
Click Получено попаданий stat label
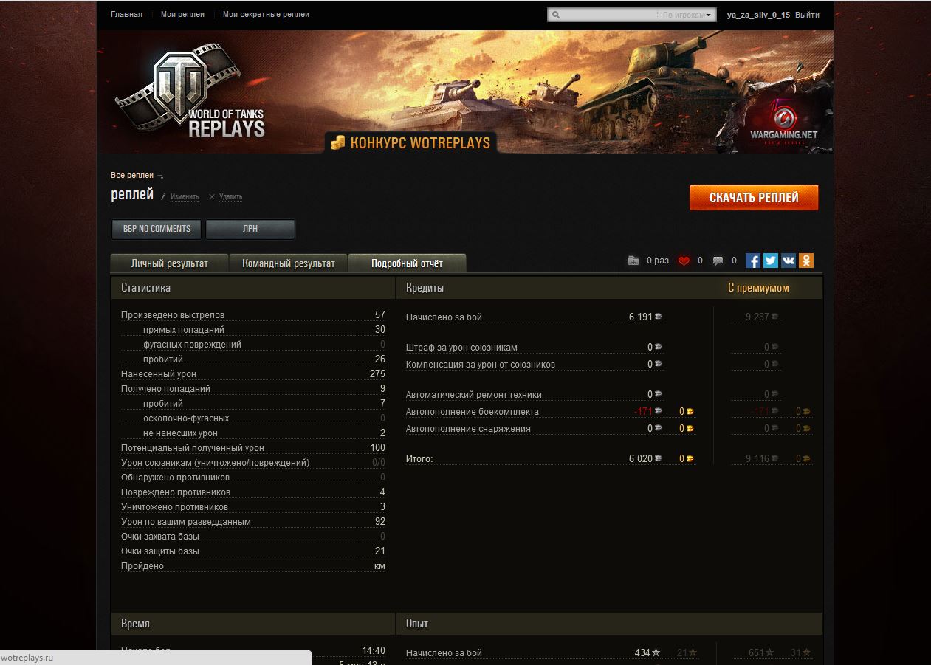165,389
